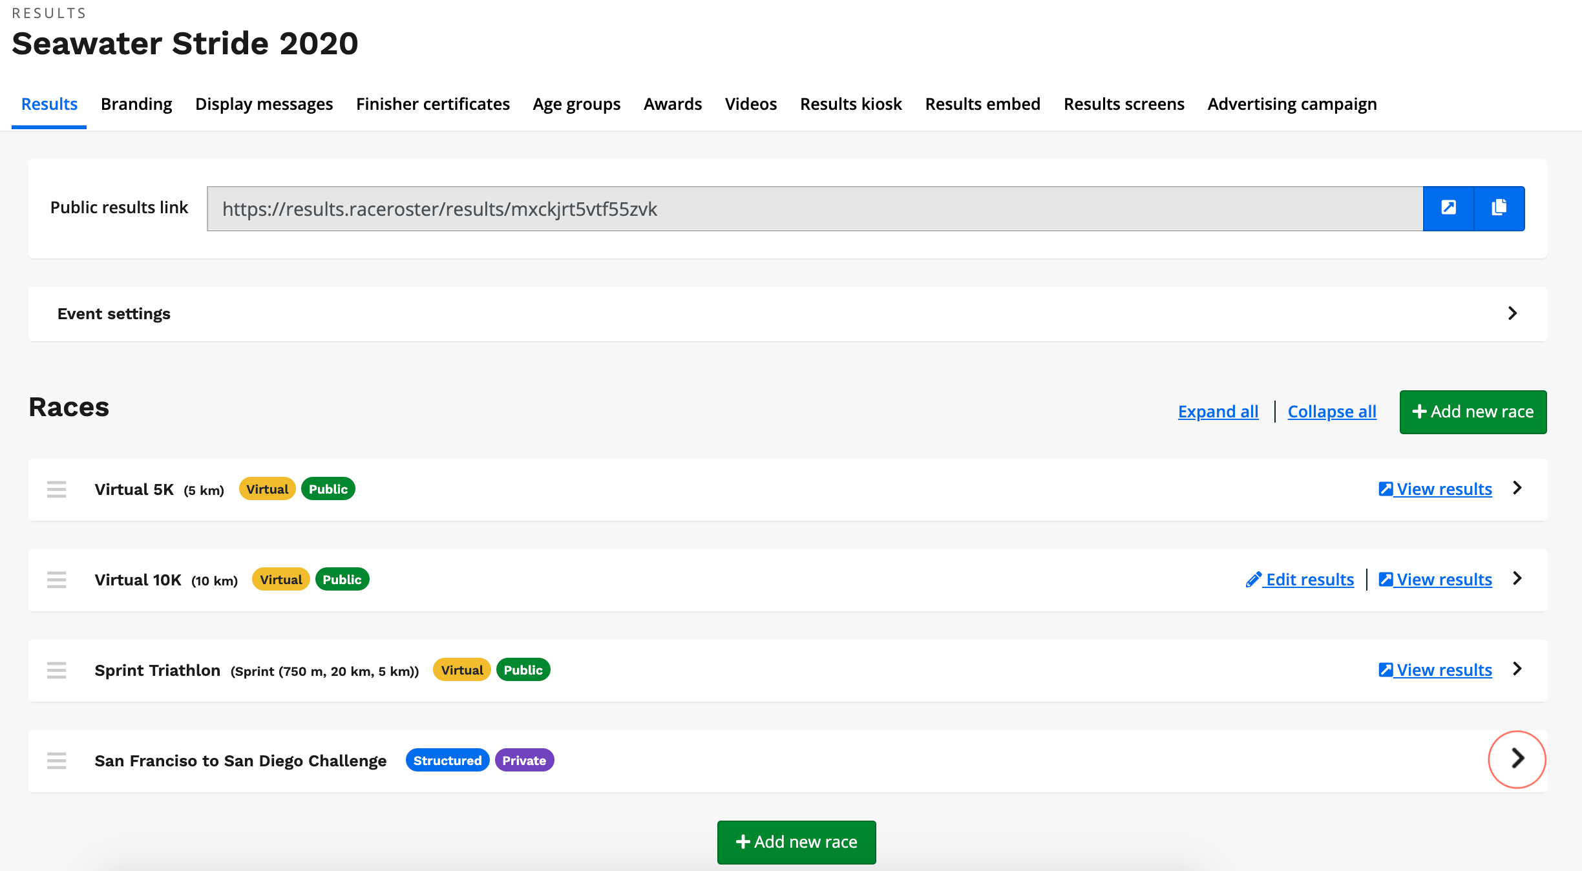Expand Virtual 10K race row chevron
The width and height of the screenshot is (1582, 871).
[x=1517, y=578]
